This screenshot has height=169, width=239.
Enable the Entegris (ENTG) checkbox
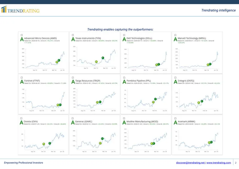coord(175,78)
